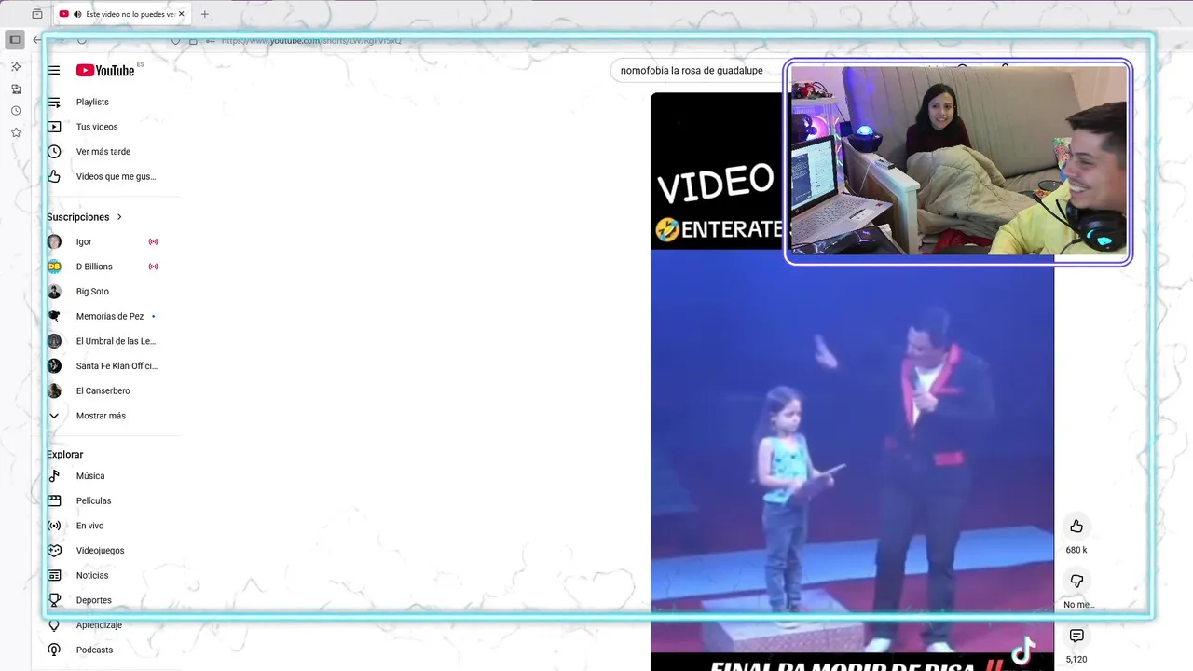This screenshot has width=1193, height=671.
Task: Close the YouTube browser tab
Action: click(182, 14)
